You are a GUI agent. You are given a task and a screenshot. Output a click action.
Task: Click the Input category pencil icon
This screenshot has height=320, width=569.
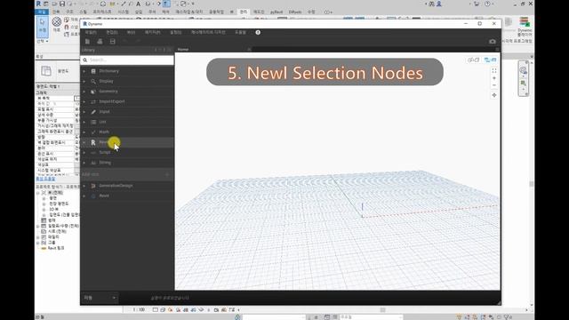[93, 112]
